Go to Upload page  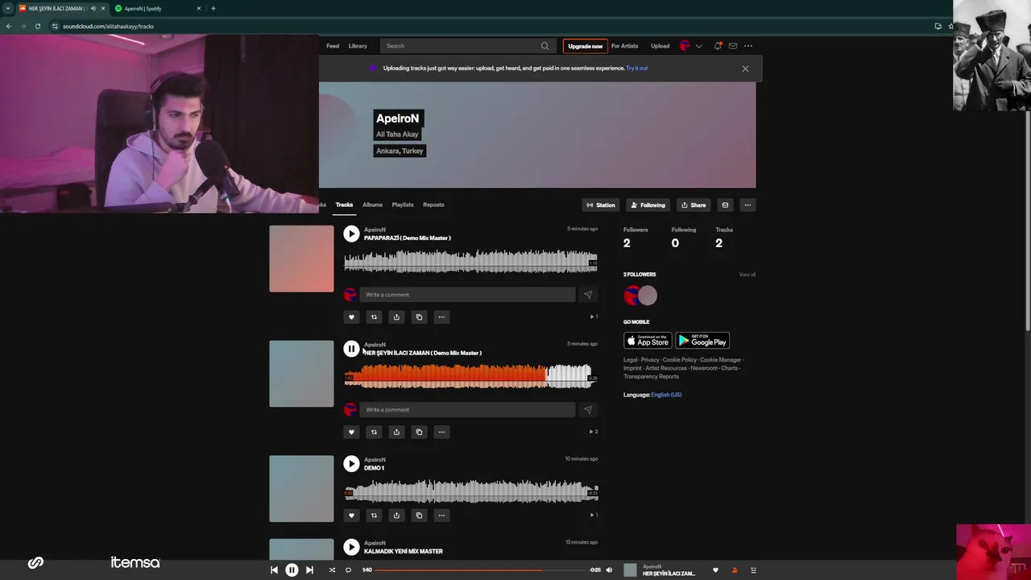tap(660, 46)
